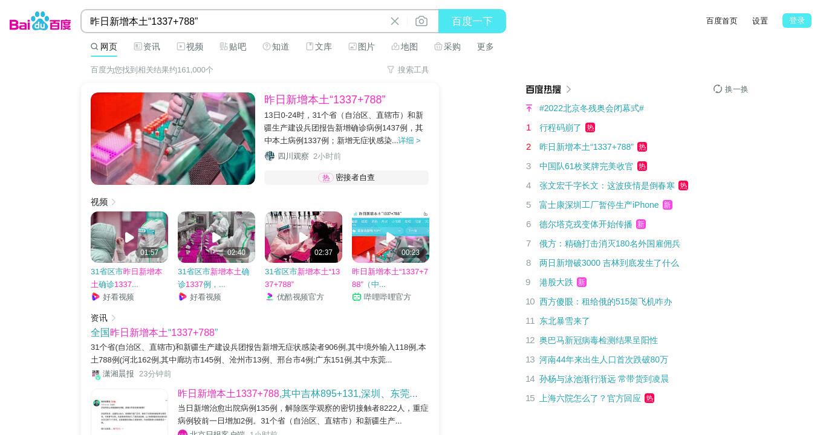Open hot search 俄方:精确打击消灭180名外国雇佣兵
This screenshot has width=826, height=435.
(610, 243)
